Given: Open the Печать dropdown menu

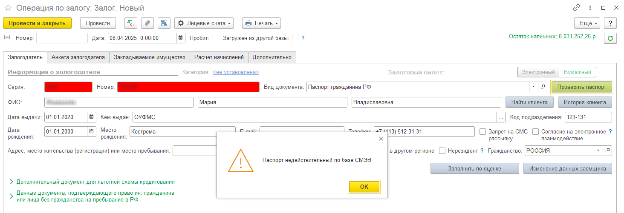Looking at the screenshot, I should (261, 23).
